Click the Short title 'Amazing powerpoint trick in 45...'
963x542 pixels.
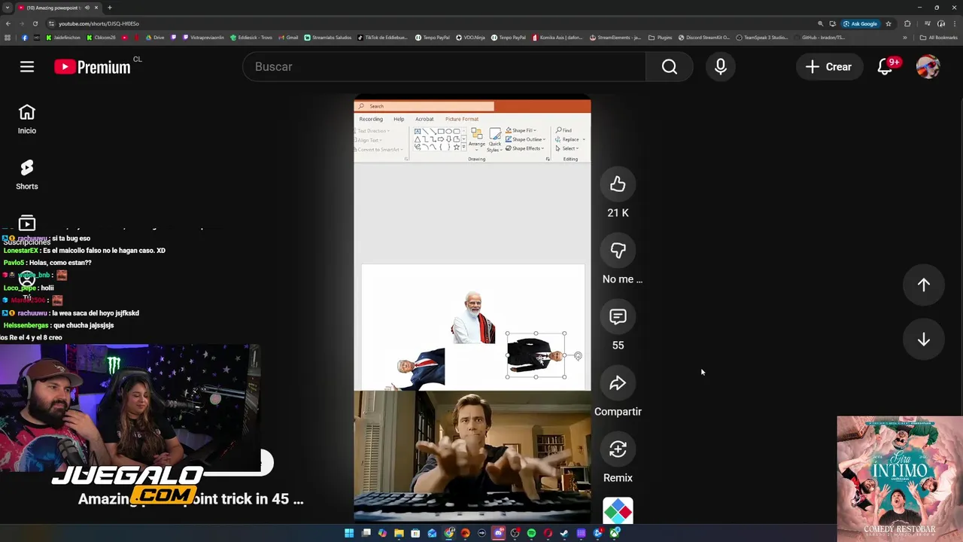click(x=191, y=499)
